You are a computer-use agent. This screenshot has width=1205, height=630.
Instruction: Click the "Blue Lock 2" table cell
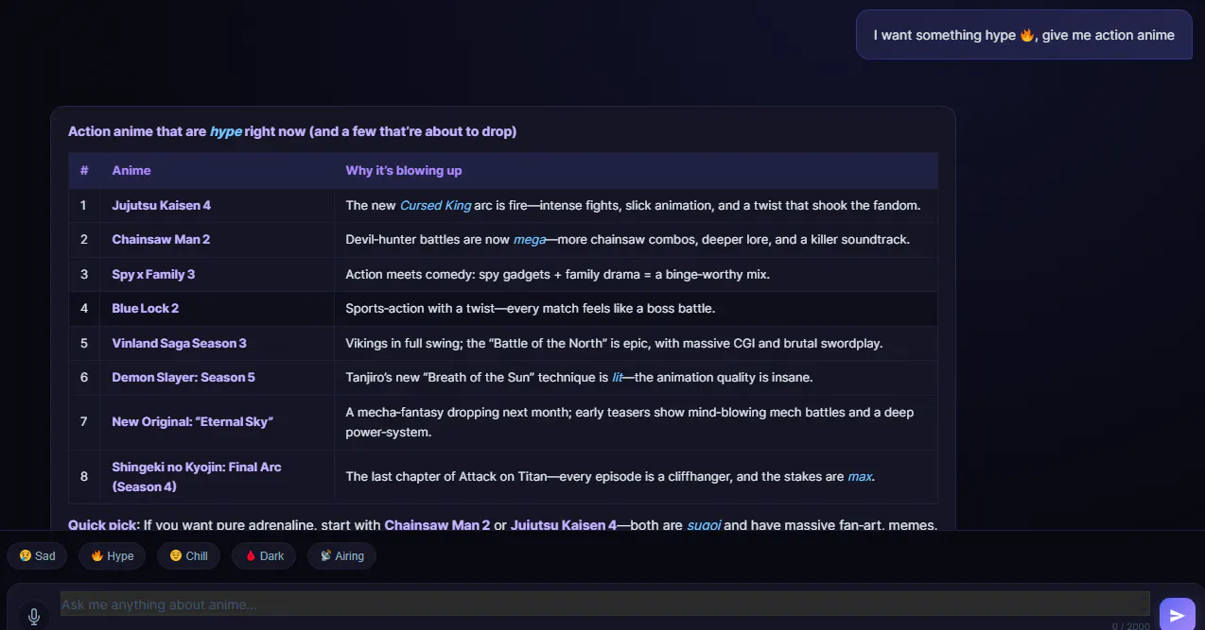[217, 308]
